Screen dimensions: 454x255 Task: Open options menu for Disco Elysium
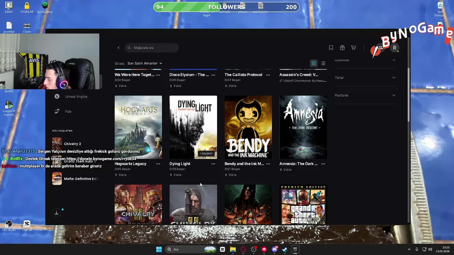click(213, 75)
